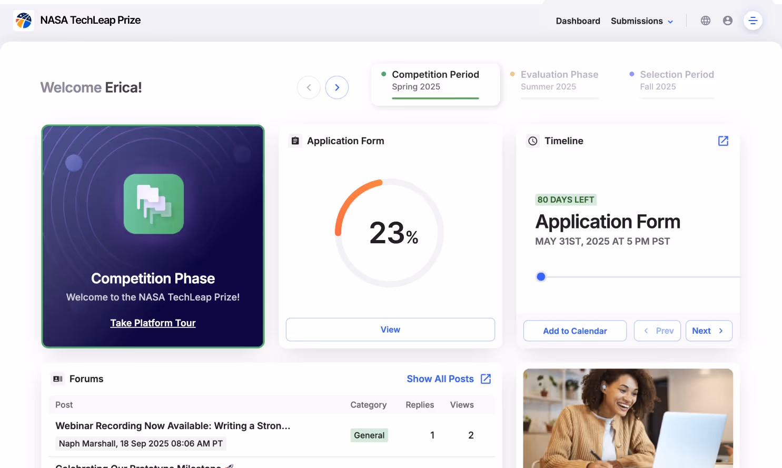
Task: Click the Forums panel icon
Action: click(58, 379)
